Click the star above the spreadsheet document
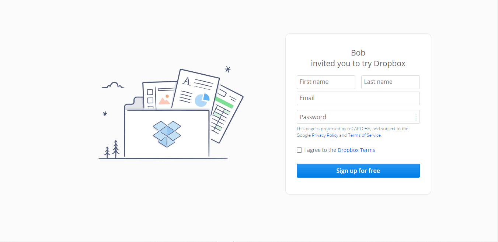This screenshot has width=498, height=242. point(228,69)
